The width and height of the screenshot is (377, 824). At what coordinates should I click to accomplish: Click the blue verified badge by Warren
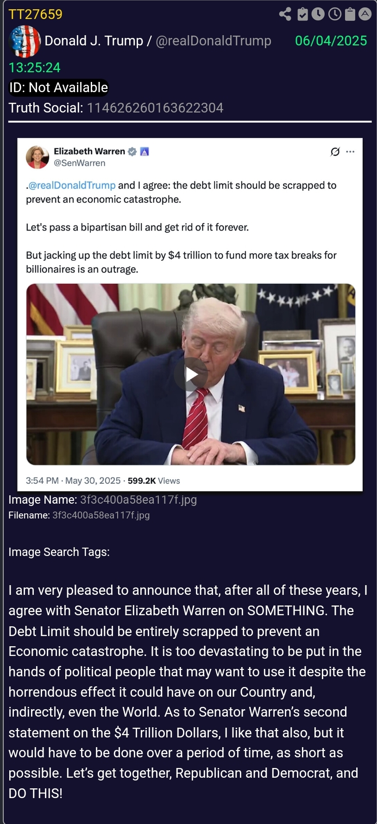coord(132,151)
